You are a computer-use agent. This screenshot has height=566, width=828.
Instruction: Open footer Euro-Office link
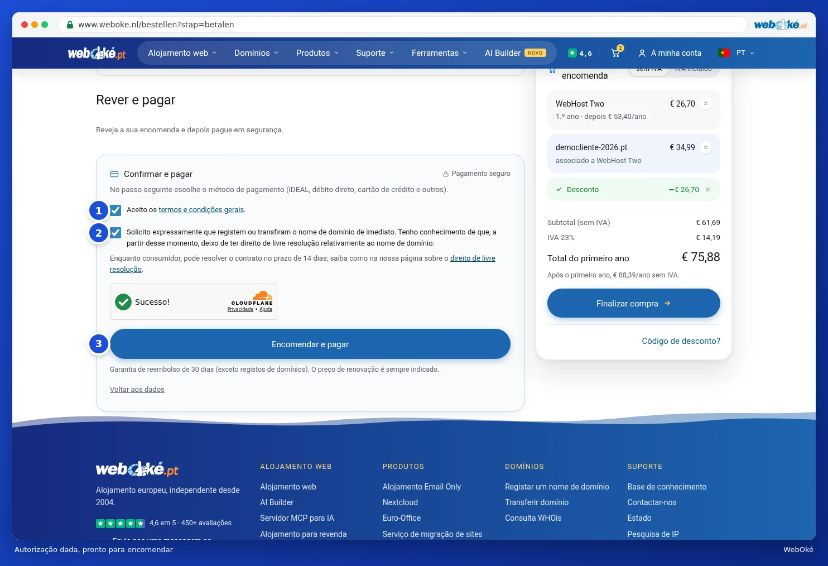tap(402, 518)
